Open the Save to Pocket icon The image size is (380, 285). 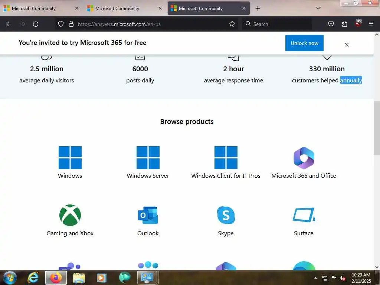tap(331, 24)
